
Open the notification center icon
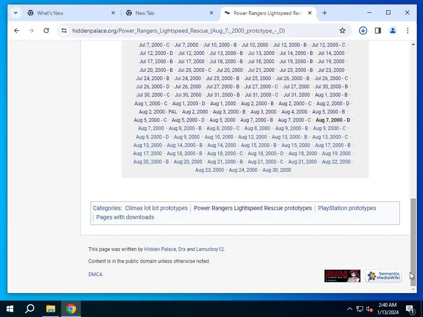click(x=410, y=309)
